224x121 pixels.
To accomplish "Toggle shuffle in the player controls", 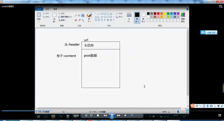I will pyautogui.click(x=86, y=115).
